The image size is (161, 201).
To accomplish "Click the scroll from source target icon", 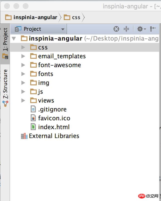I will [116, 29].
